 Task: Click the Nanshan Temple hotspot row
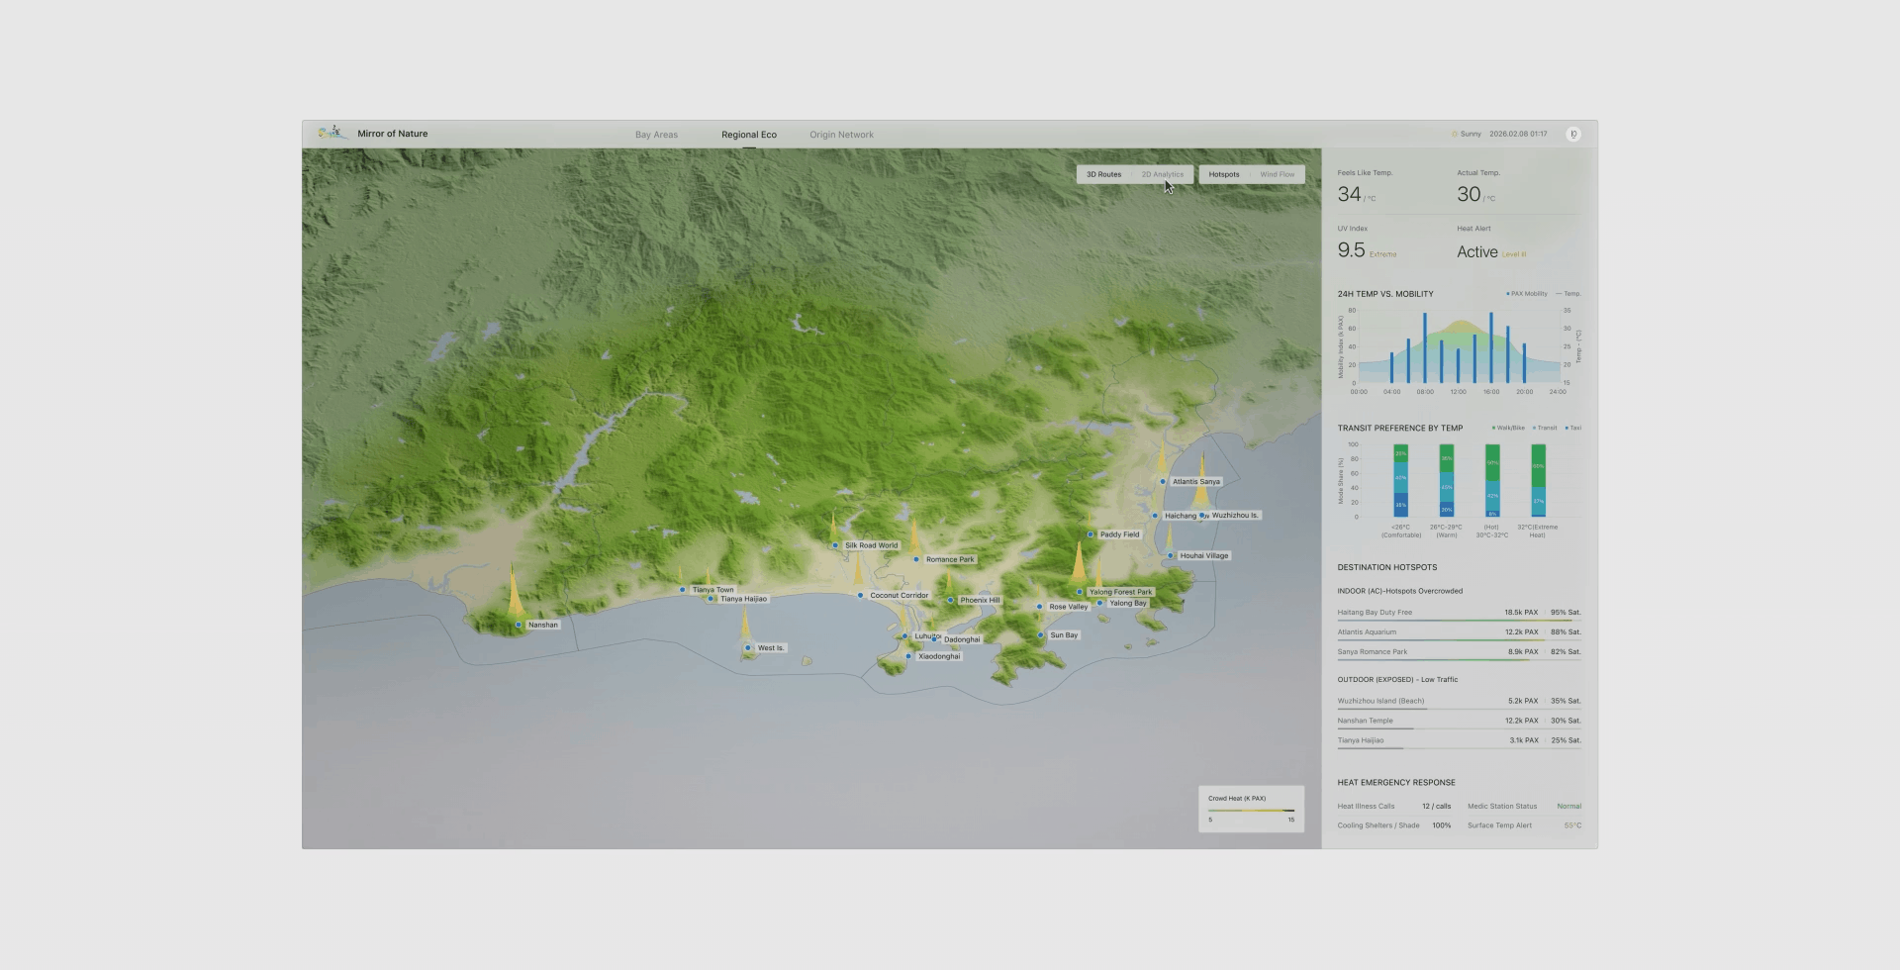click(1460, 722)
